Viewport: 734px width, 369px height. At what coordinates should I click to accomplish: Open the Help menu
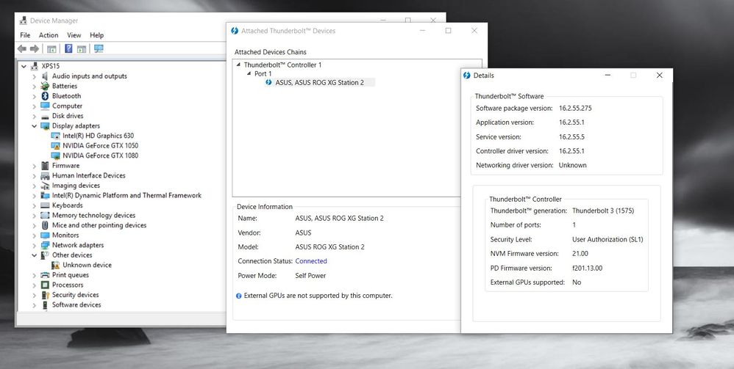click(97, 35)
